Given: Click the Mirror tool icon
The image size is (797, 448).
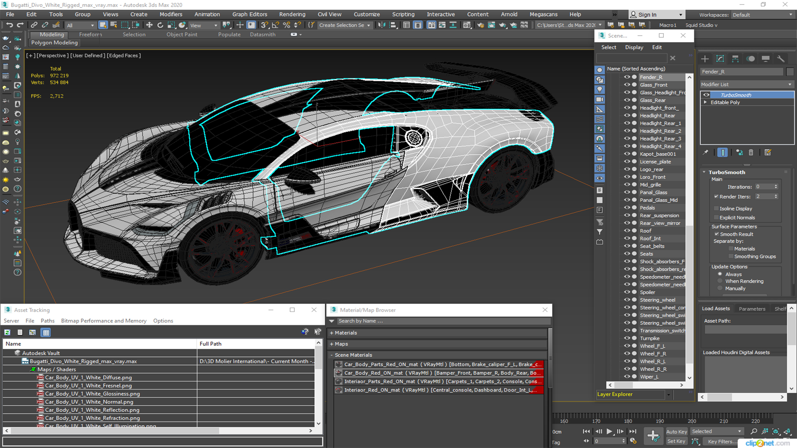Looking at the screenshot, I should coord(382,25).
